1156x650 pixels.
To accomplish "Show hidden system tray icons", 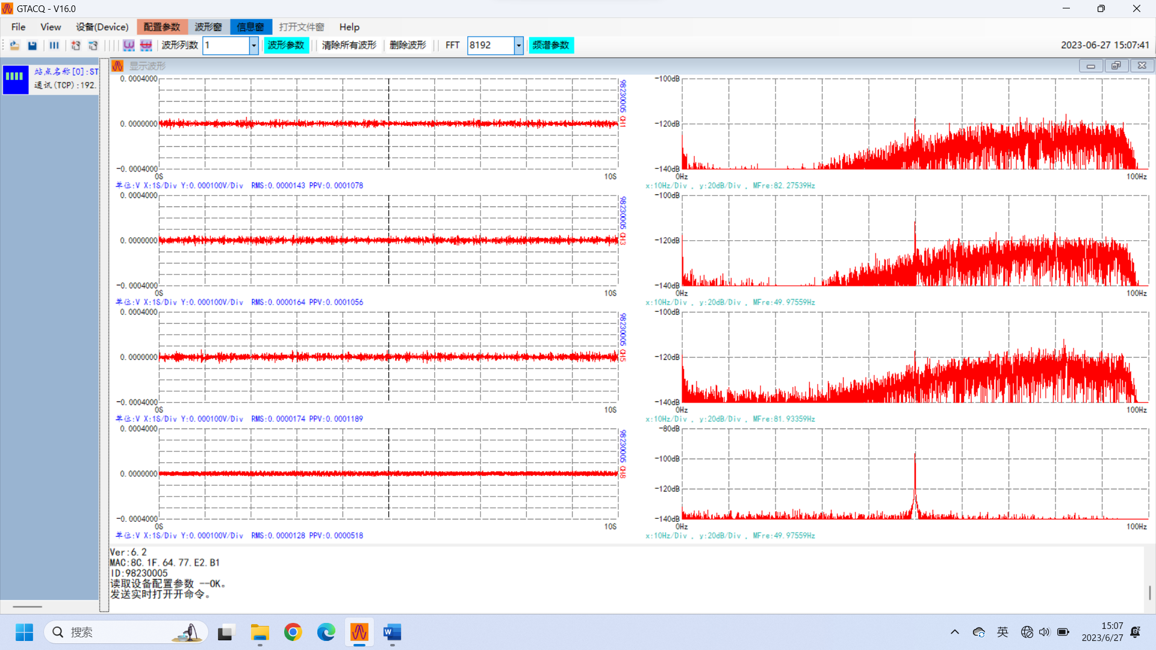I will (955, 632).
